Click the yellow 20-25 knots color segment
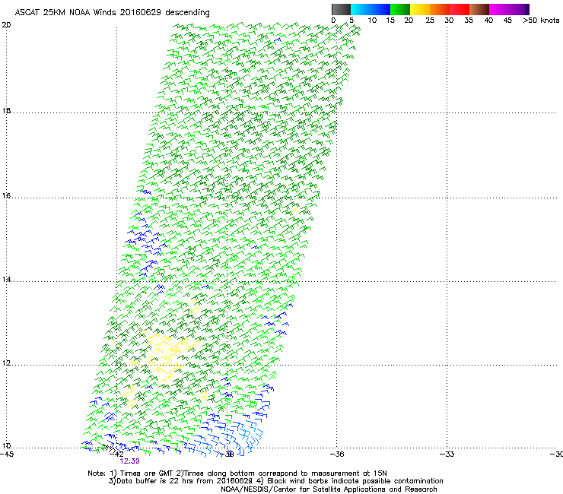The image size is (563, 494). [420, 9]
